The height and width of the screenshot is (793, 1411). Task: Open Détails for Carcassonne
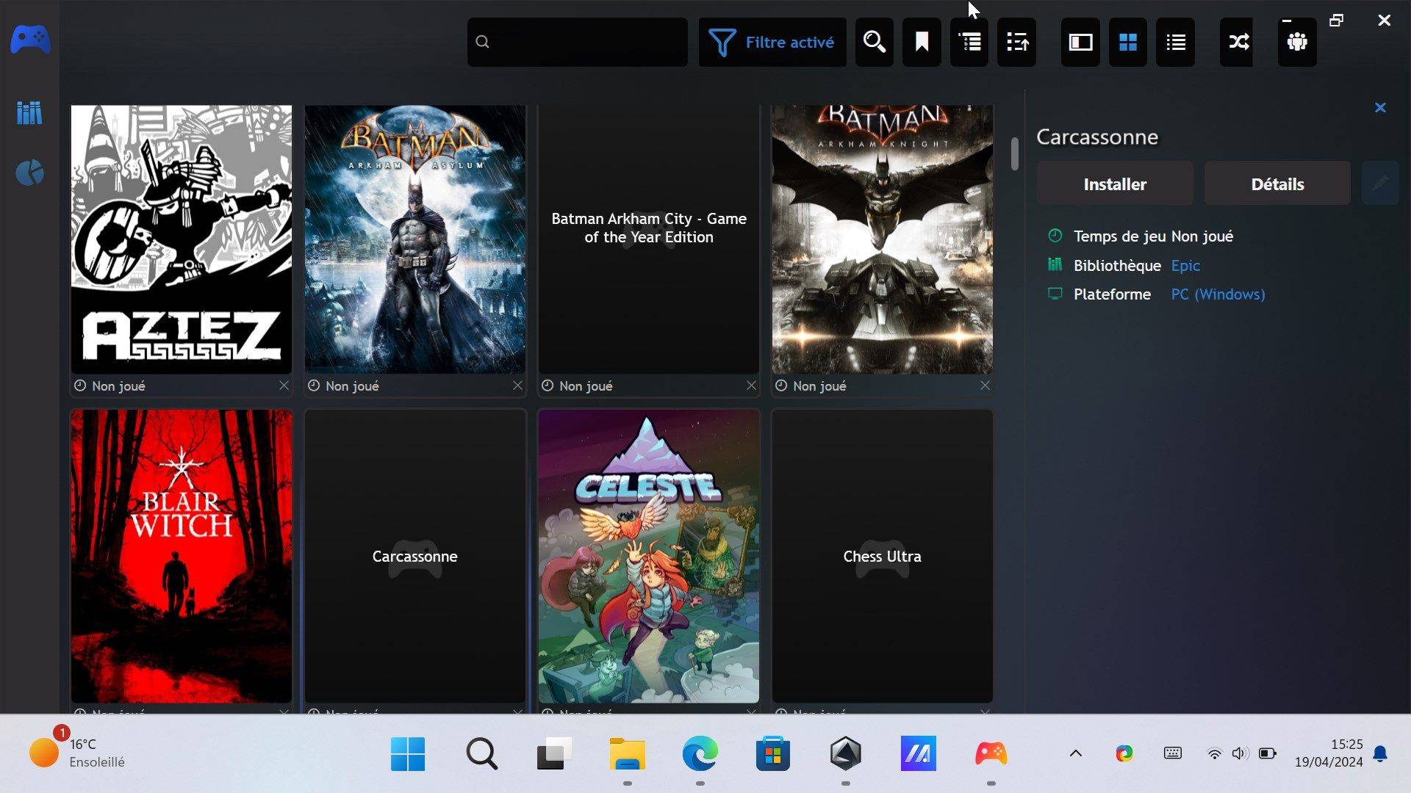[x=1277, y=184]
